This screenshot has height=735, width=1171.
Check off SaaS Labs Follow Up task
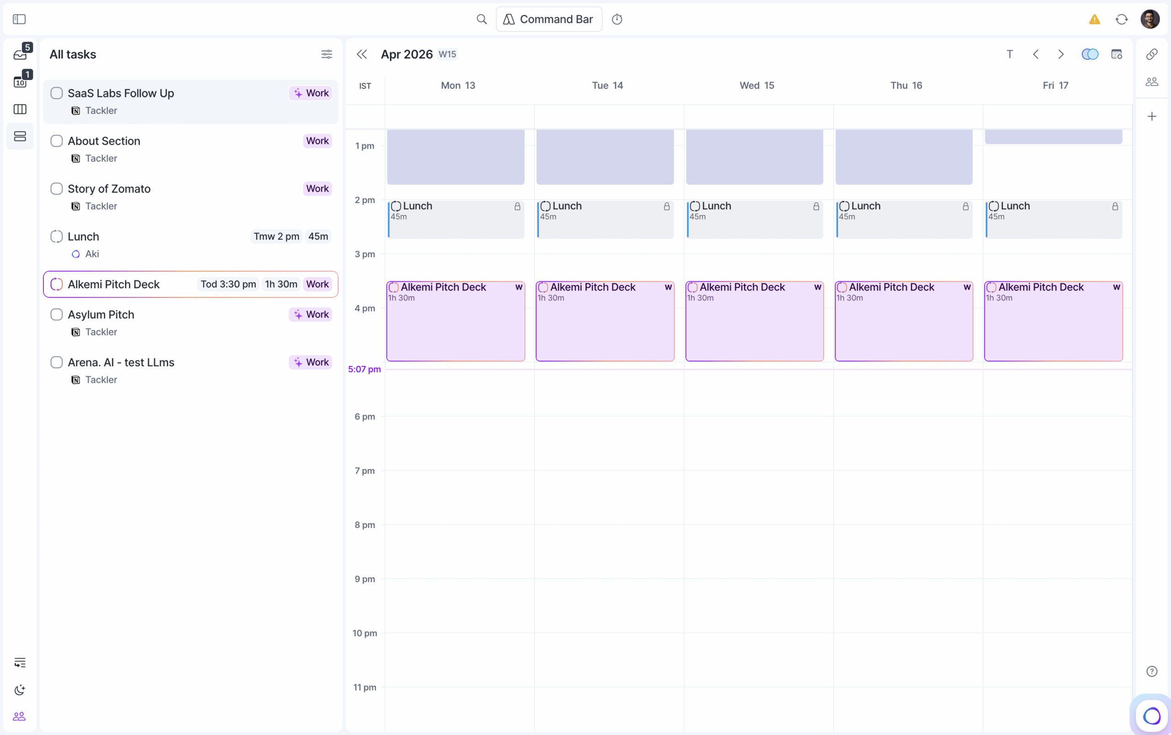tap(56, 93)
